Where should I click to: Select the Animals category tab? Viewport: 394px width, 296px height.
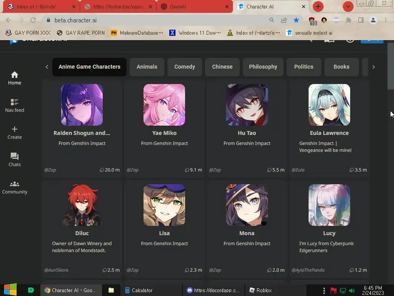pos(147,67)
